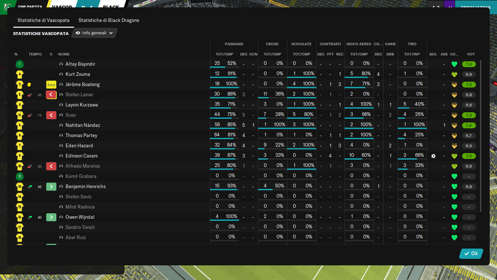The height and width of the screenshot is (280, 497).
Task: Click Sandro Tonali's condition heart icon
Action: point(454,227)
